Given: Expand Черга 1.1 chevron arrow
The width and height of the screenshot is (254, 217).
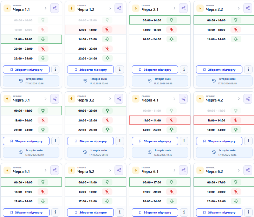Looking at the screenshot, I should (46, 8).
